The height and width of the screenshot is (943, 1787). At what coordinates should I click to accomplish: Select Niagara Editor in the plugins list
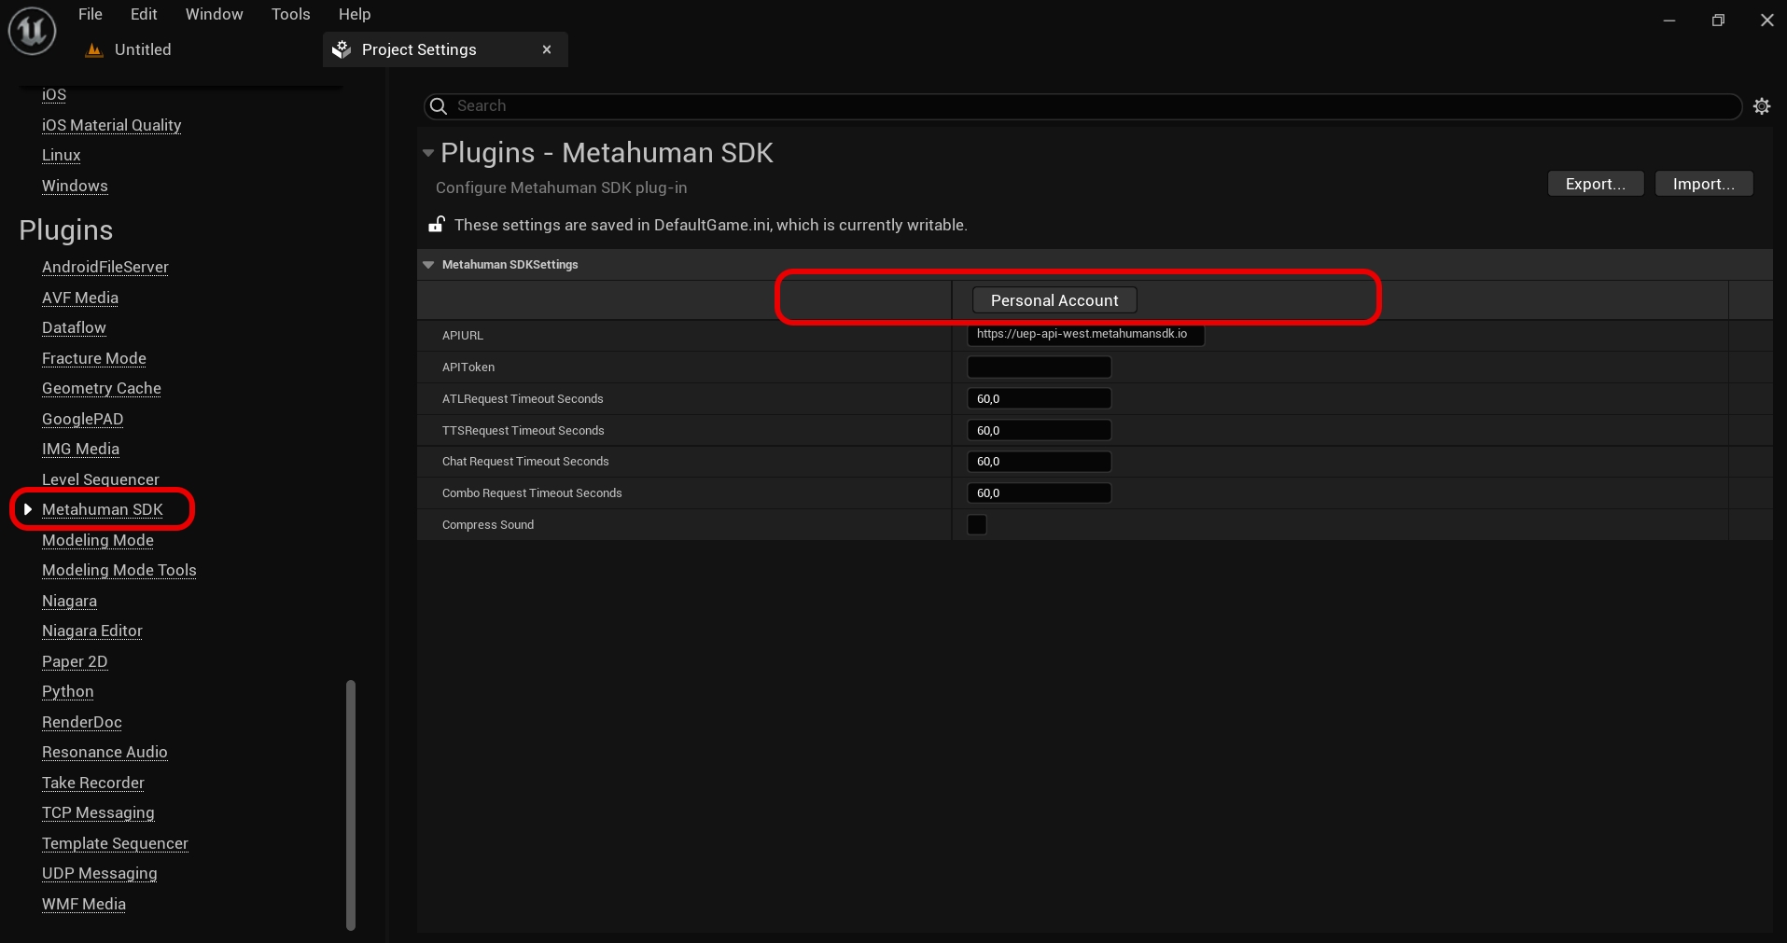click(92, 631)
